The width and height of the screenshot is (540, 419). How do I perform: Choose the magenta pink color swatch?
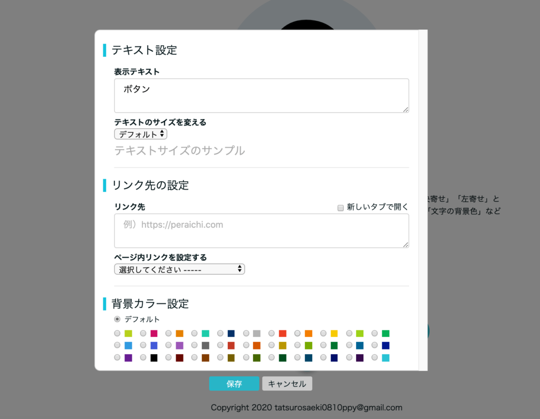[154, 333]
